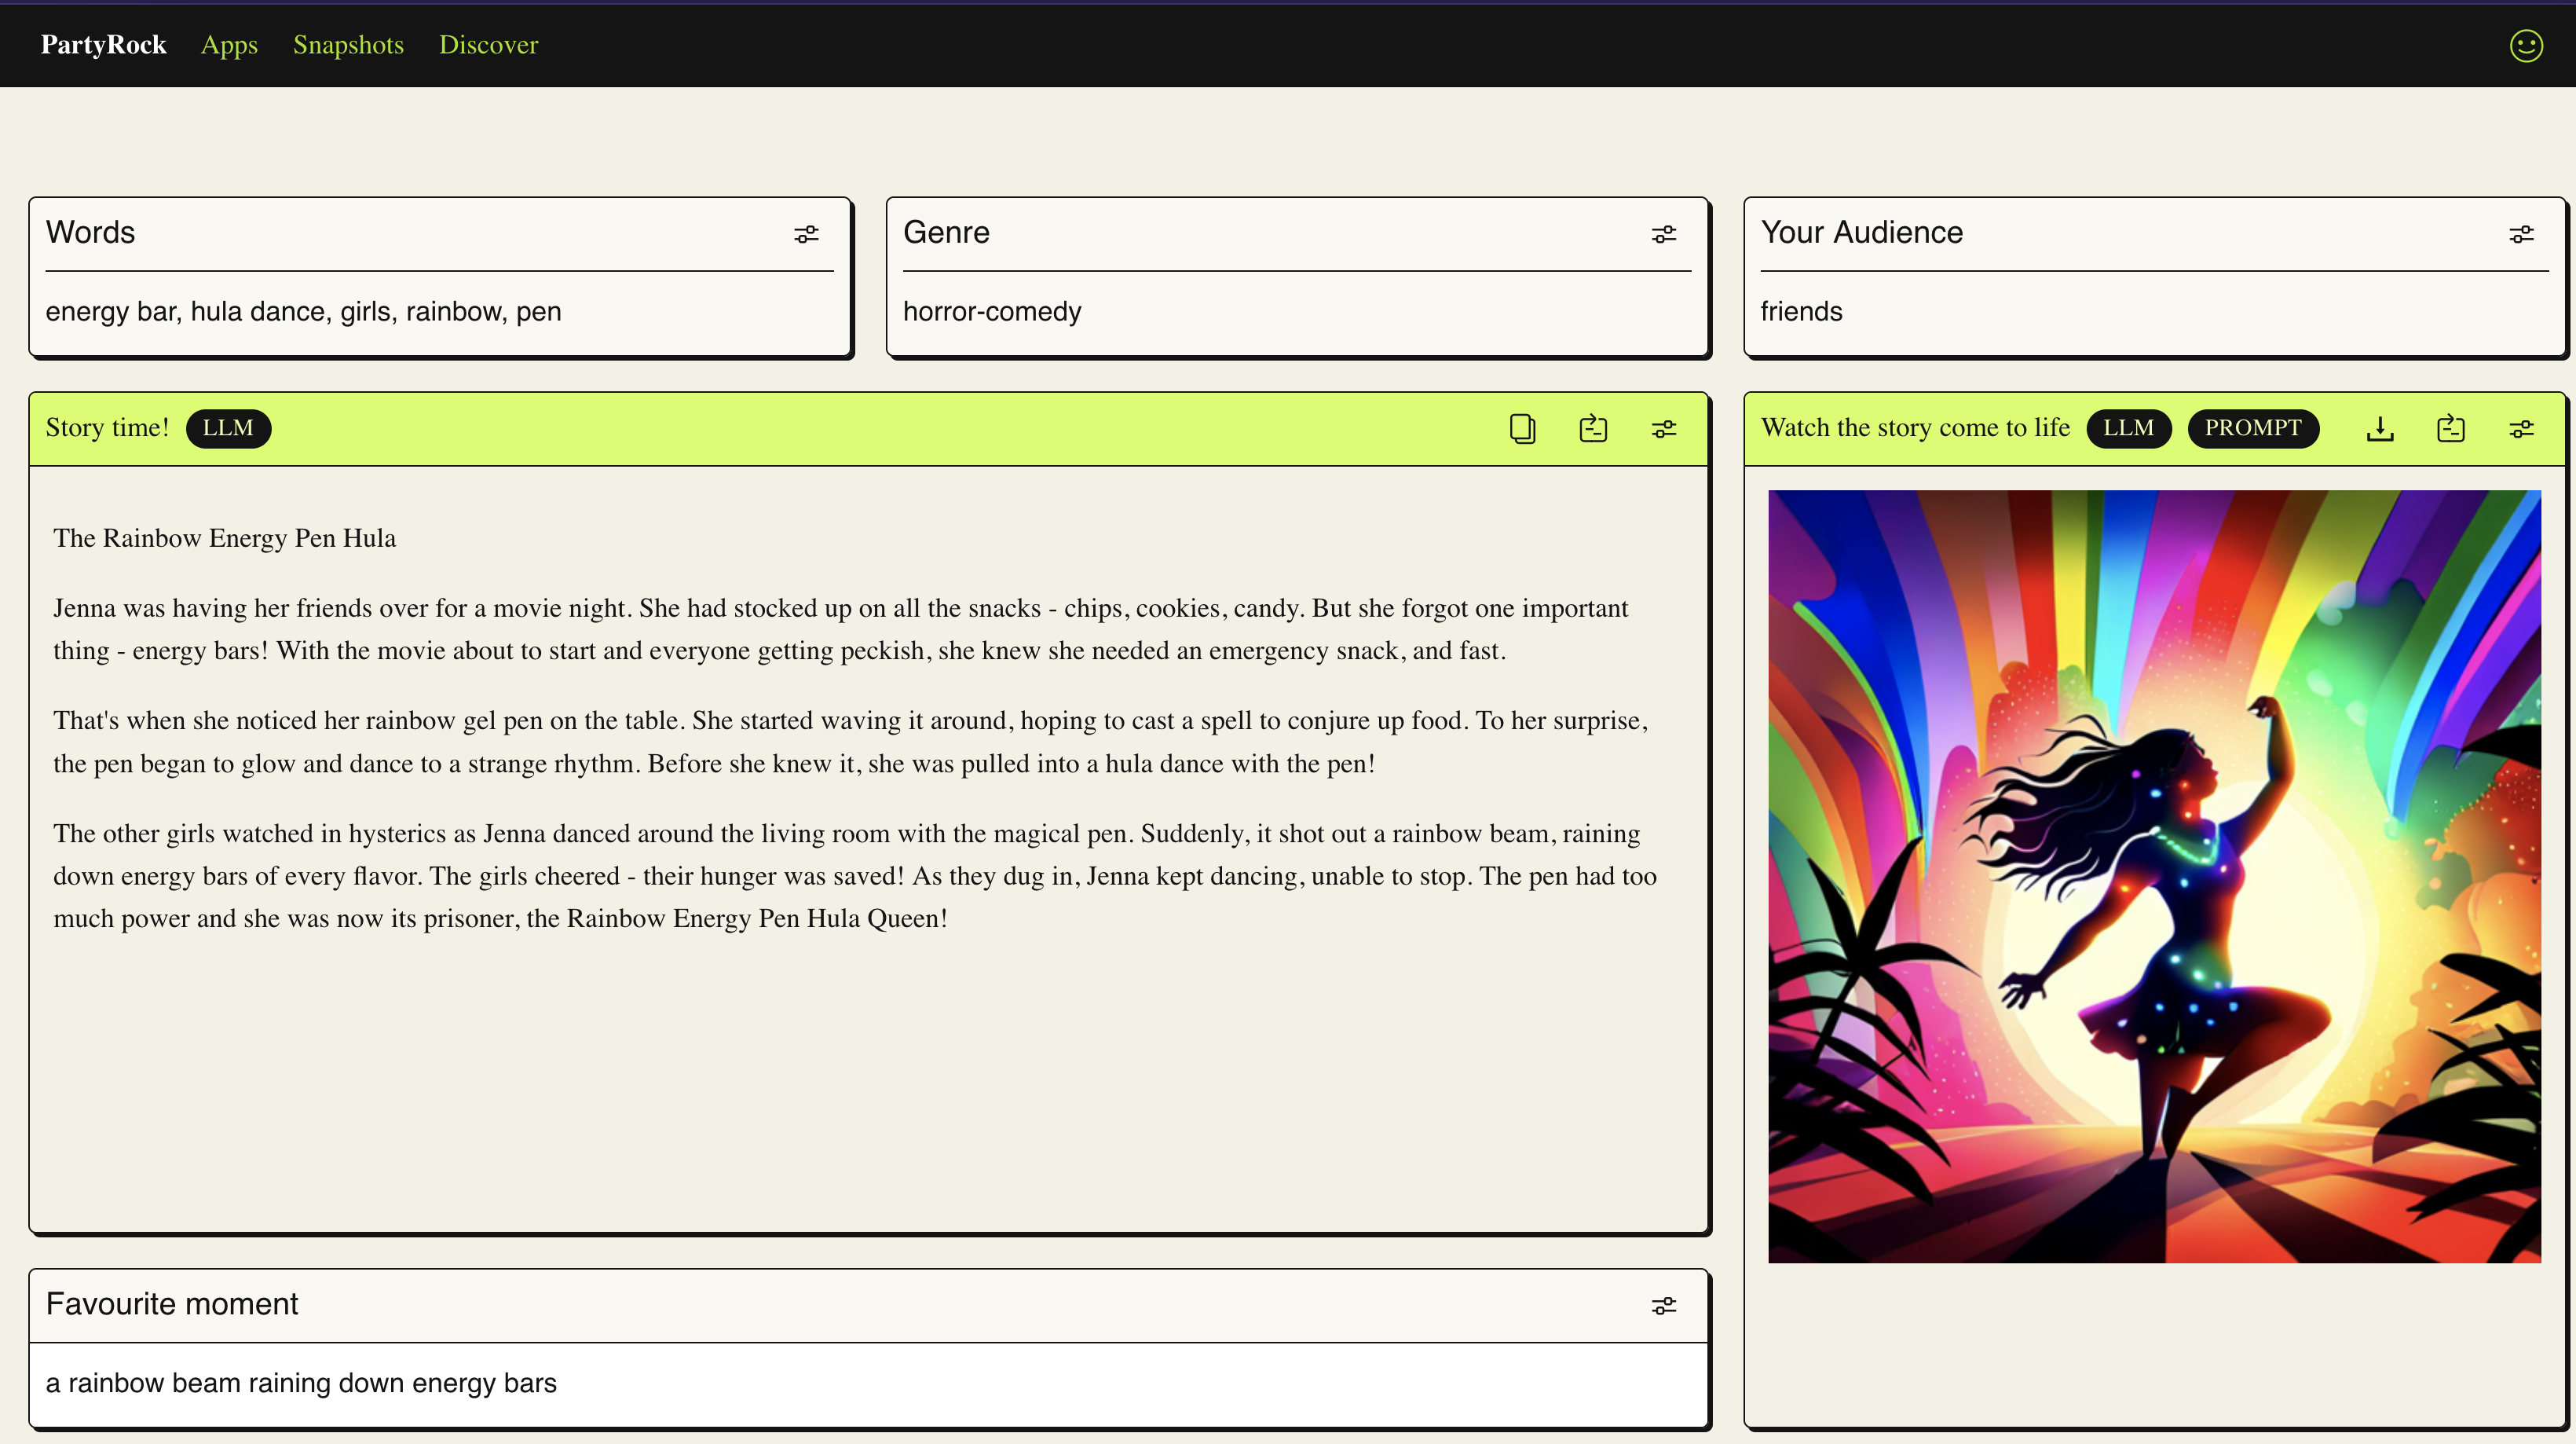
Task: Open Story time widget settings icon
Action: 1663,429
